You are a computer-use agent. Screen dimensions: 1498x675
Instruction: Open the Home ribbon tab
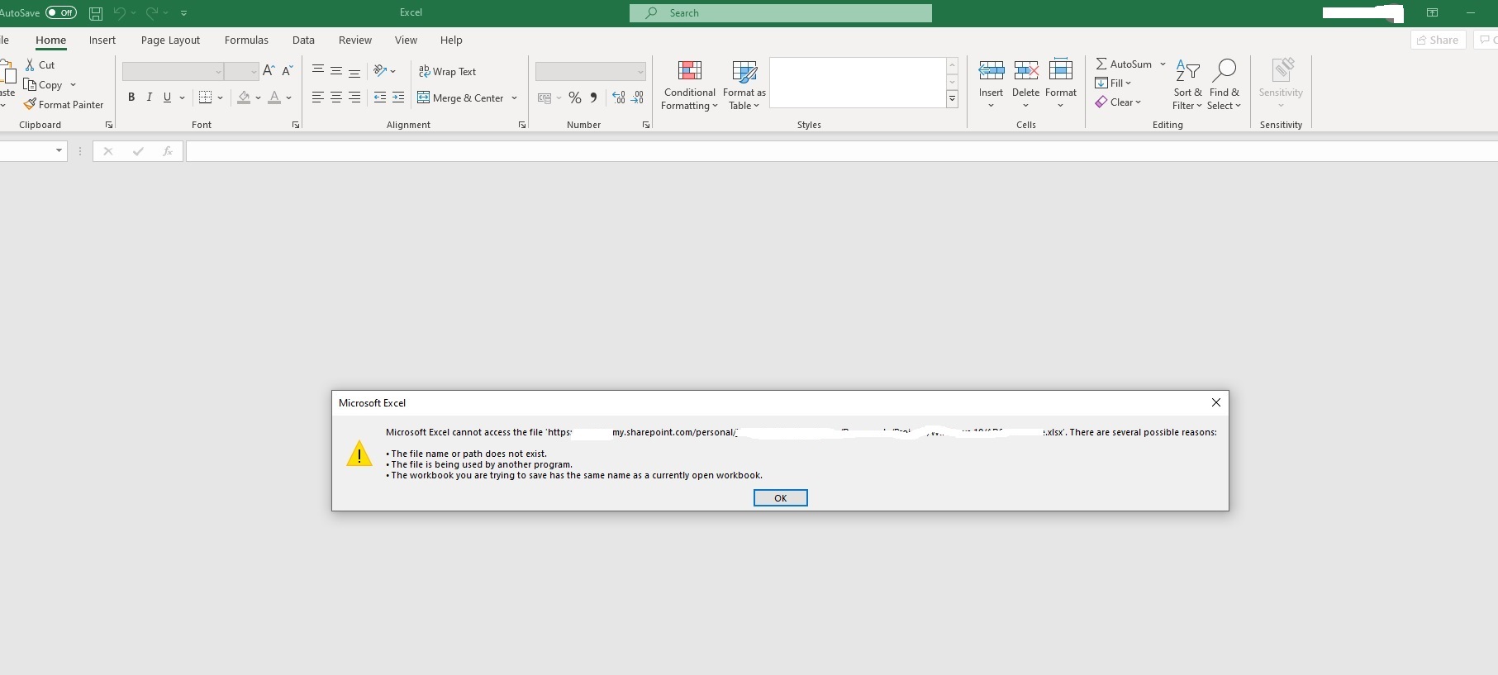click(x=50, y=40)
